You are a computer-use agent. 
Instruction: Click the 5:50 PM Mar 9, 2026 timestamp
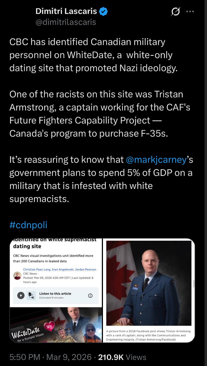[x=50, y=357]
